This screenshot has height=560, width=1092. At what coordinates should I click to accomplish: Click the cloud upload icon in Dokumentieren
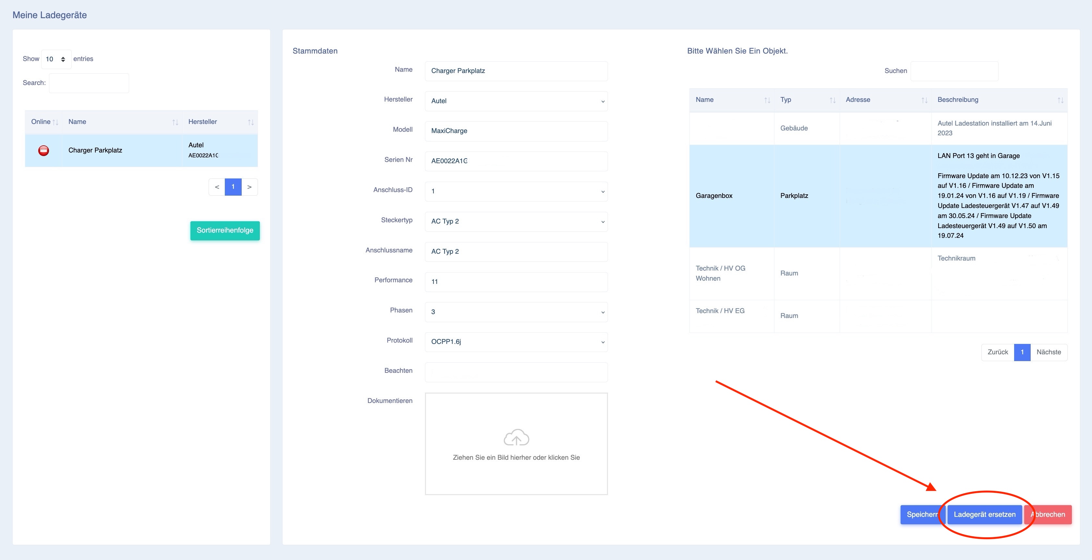pos(516,437)
